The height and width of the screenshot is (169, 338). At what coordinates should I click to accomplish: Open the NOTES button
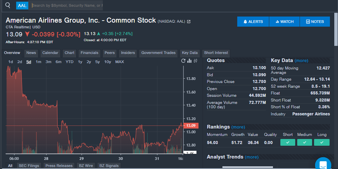tap(315, 22)
